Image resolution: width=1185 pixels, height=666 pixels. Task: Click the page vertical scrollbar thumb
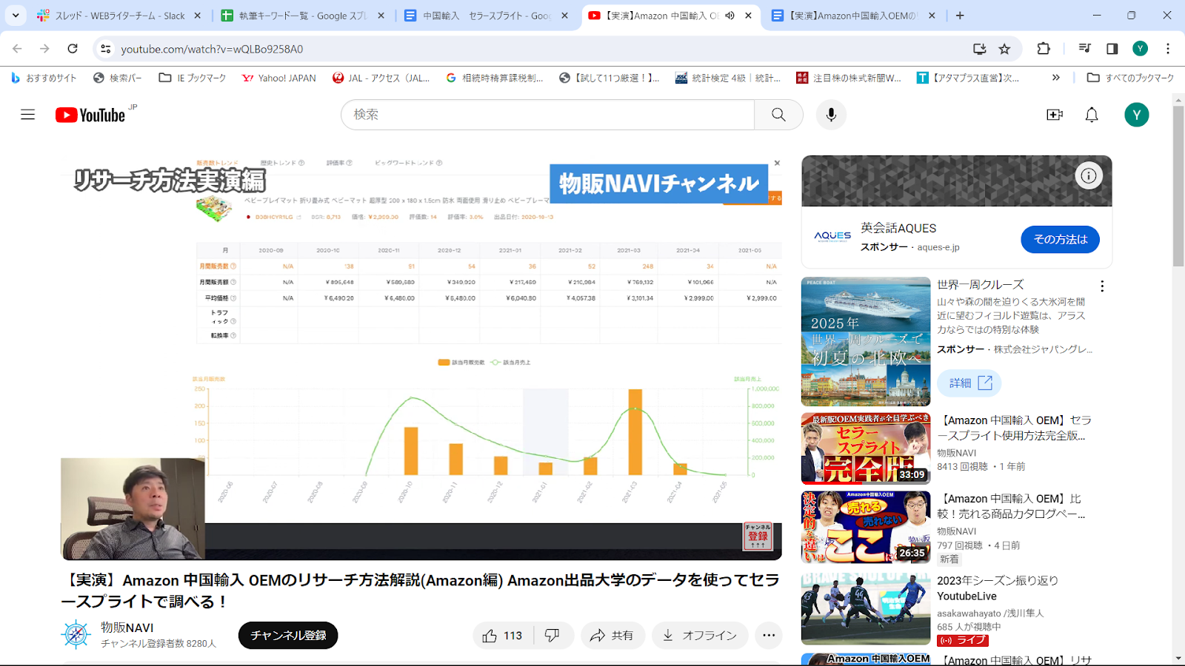click(1178, 186)
